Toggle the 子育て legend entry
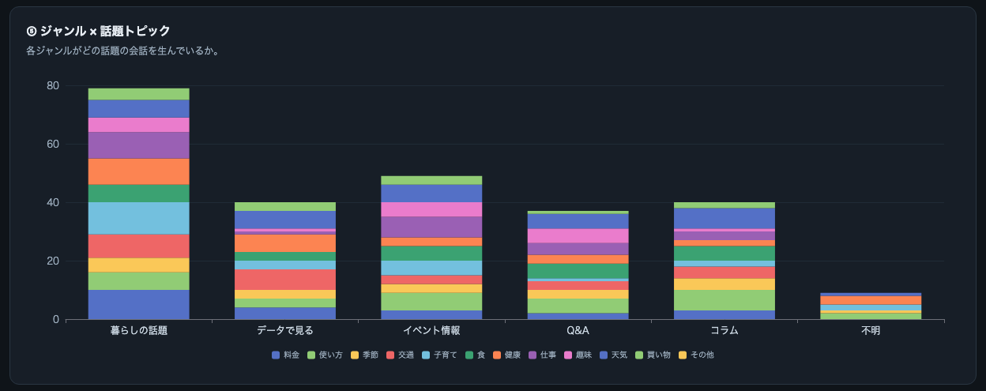 439,355
